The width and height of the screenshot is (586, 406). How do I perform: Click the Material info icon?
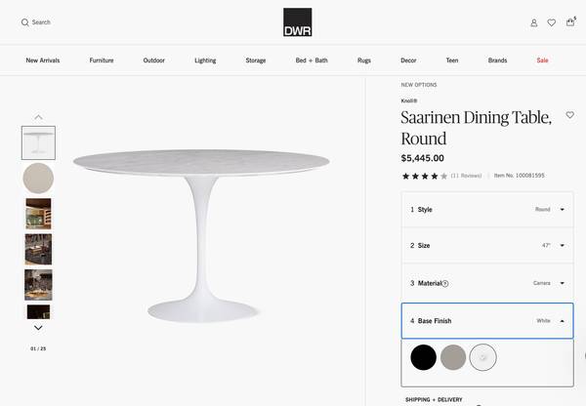(445, 283)
